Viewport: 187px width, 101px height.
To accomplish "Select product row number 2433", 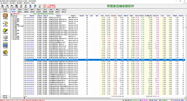I will (104, 42).
